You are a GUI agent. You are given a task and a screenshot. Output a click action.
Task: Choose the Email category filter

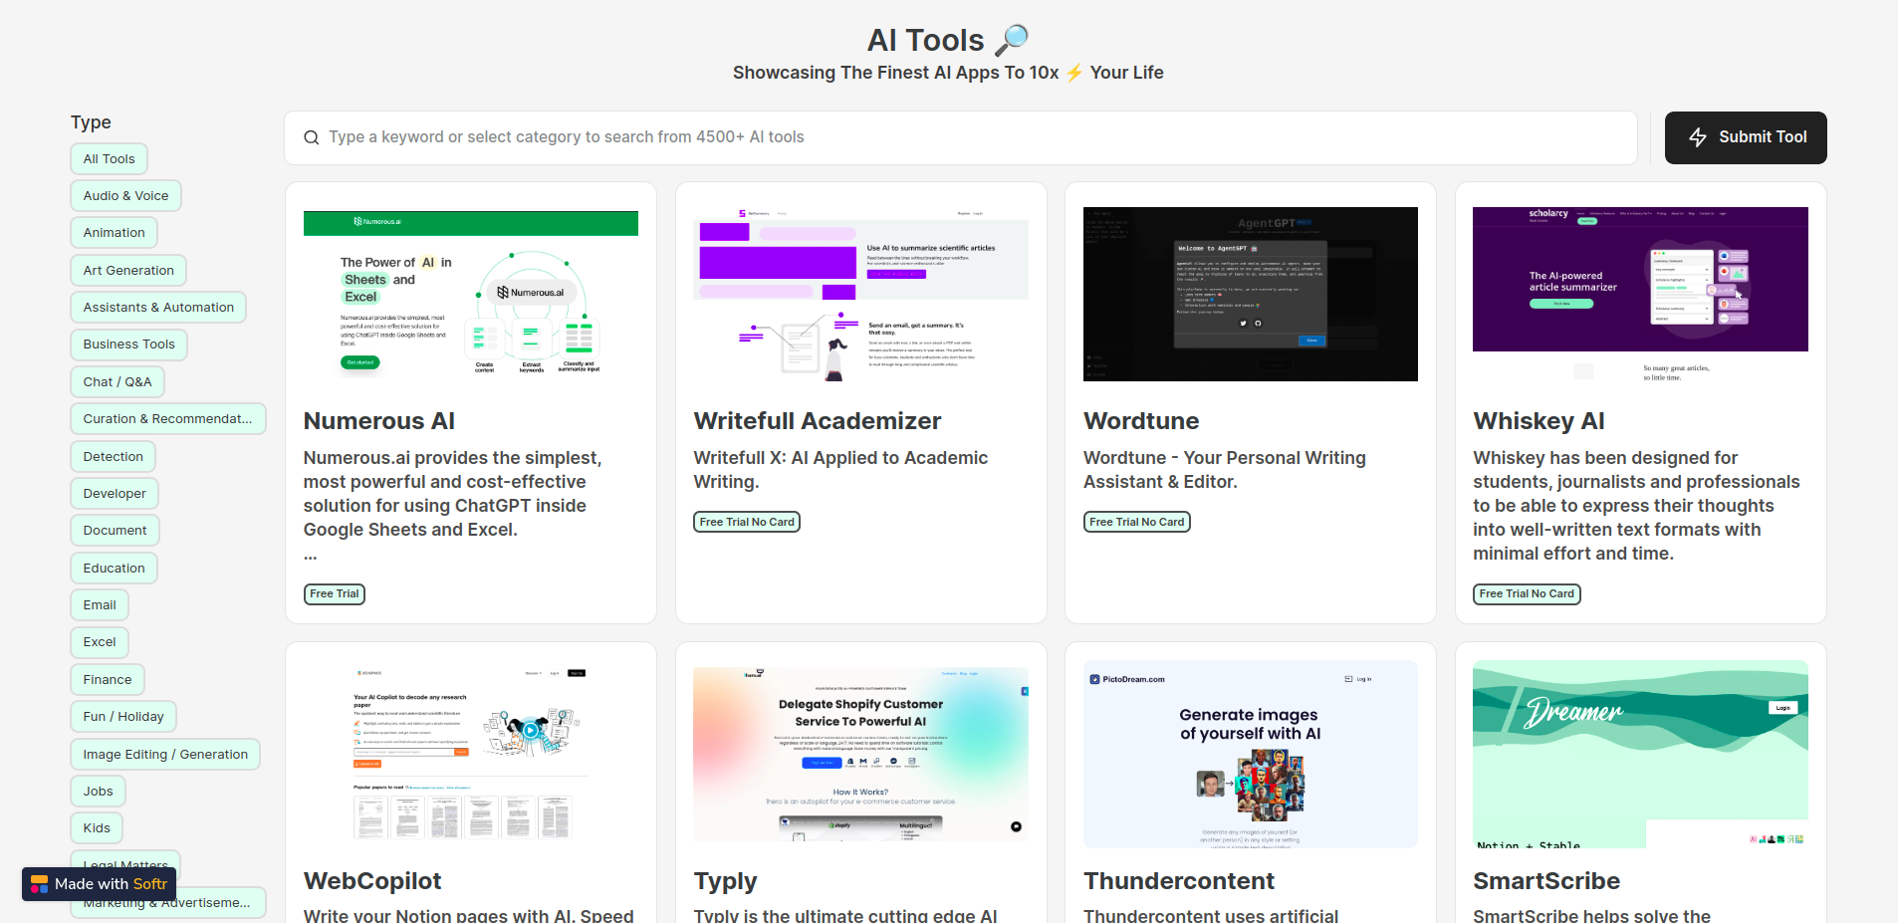(x=100, y=605)
